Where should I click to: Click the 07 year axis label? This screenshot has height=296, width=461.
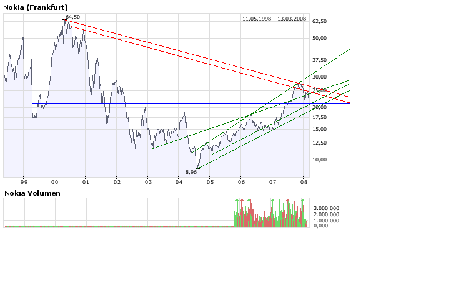point(272,182)
